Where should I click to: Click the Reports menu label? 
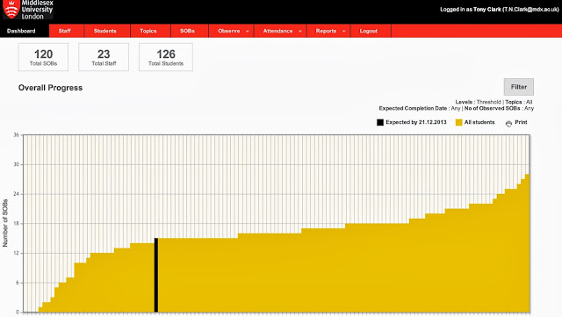326,31
